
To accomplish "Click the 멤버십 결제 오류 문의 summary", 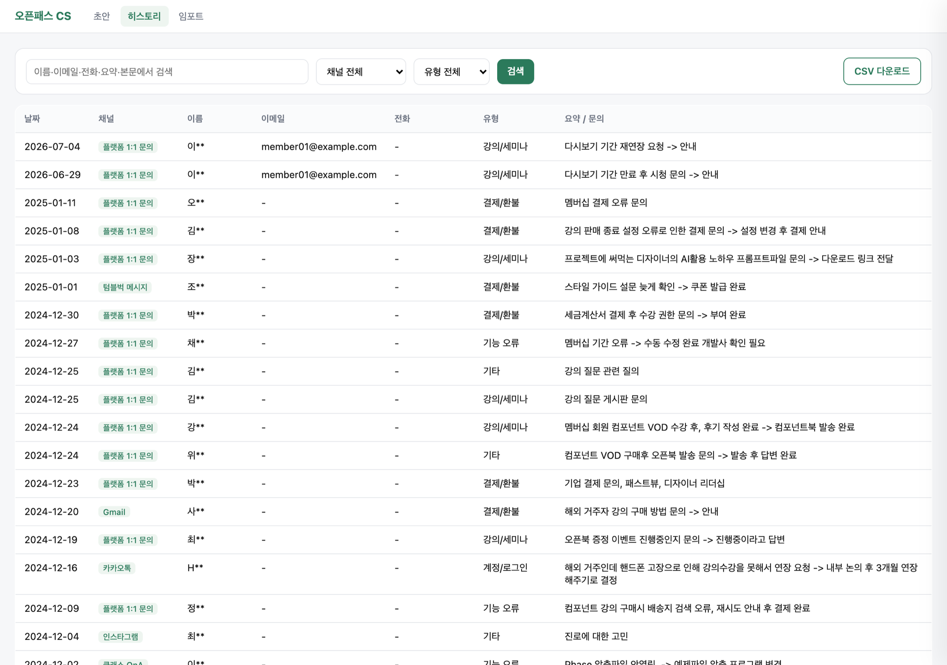I will coord(606,203).
